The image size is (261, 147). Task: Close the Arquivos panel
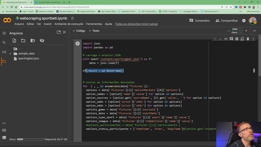click(64, 32)
